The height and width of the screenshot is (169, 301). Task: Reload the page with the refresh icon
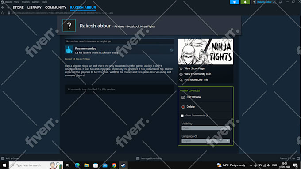point(3,13)
